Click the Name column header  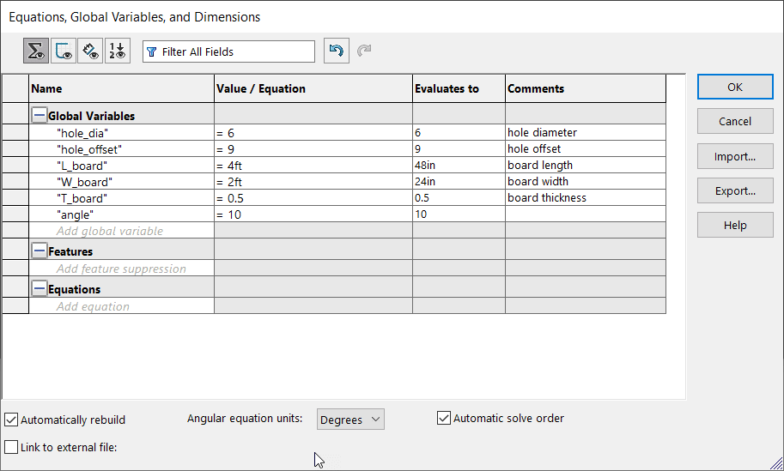pos(121,88)
